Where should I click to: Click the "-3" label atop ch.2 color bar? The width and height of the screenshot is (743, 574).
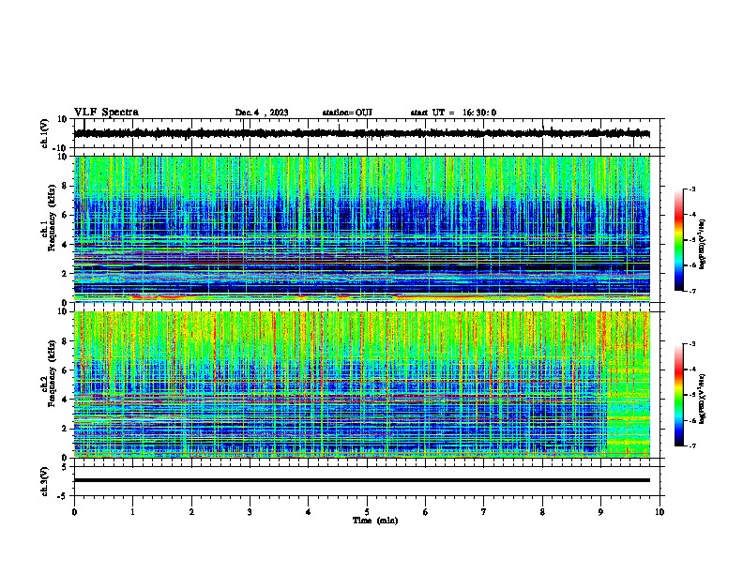(x=691, y=344)
